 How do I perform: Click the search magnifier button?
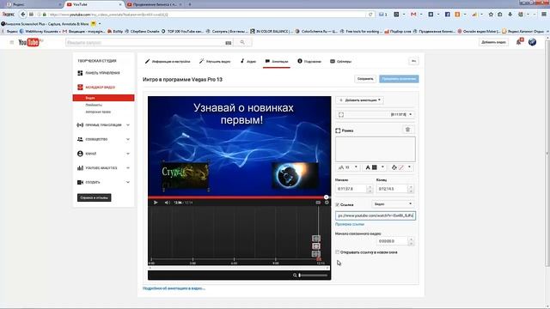pos(242,42)
